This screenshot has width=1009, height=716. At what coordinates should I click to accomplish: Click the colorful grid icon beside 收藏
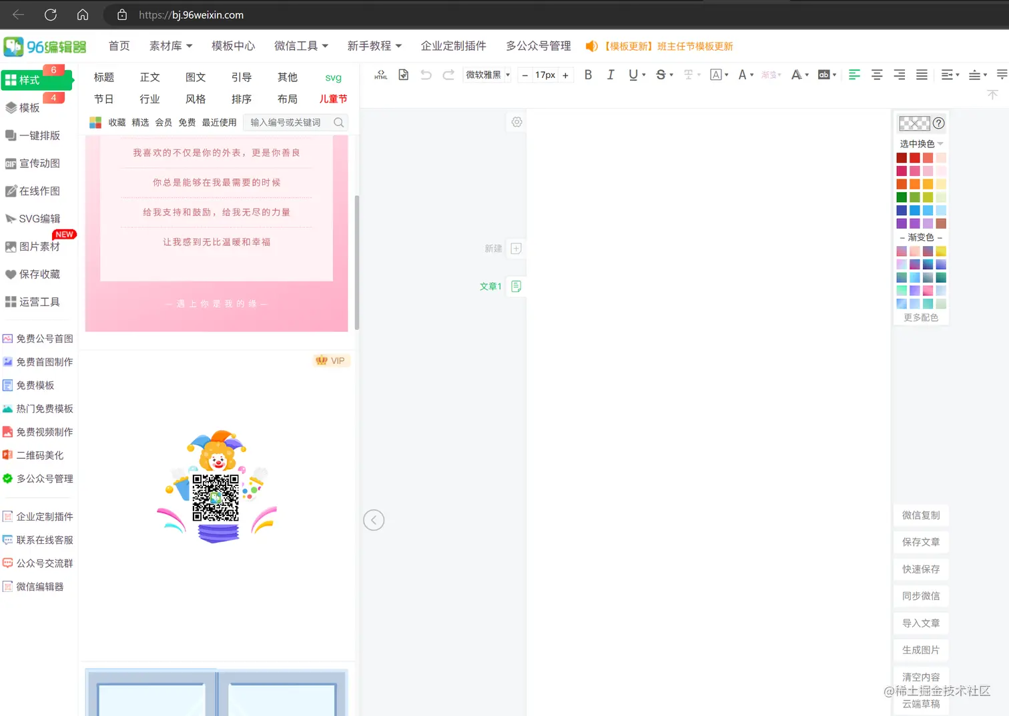tap(95, 123)
